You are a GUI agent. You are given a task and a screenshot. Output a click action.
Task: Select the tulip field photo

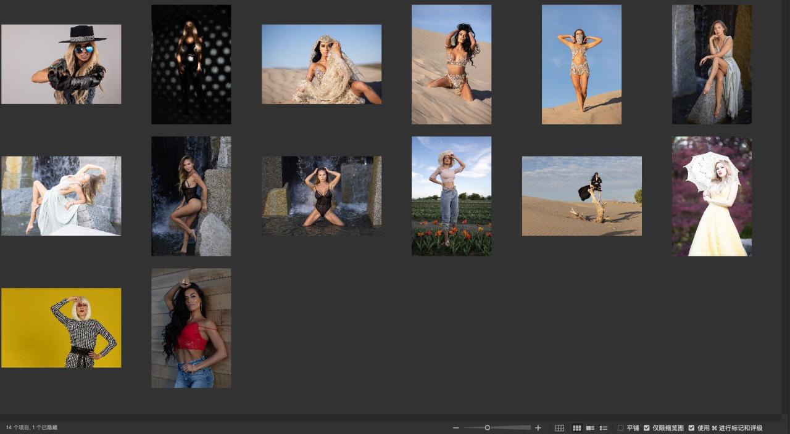click(452, 196)
